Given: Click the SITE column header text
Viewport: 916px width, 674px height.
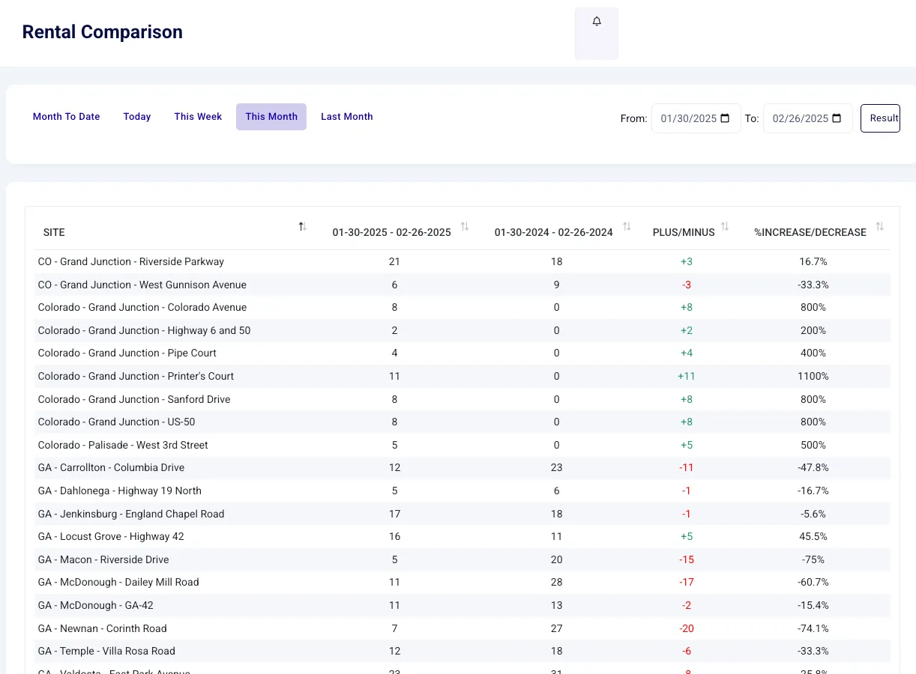Looking at the screenshot, I should [54, 232].
